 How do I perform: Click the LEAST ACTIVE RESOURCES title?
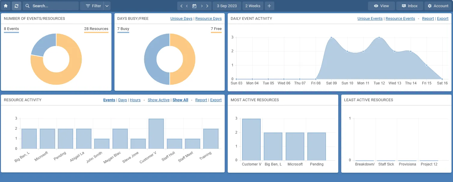click(369, 100)
